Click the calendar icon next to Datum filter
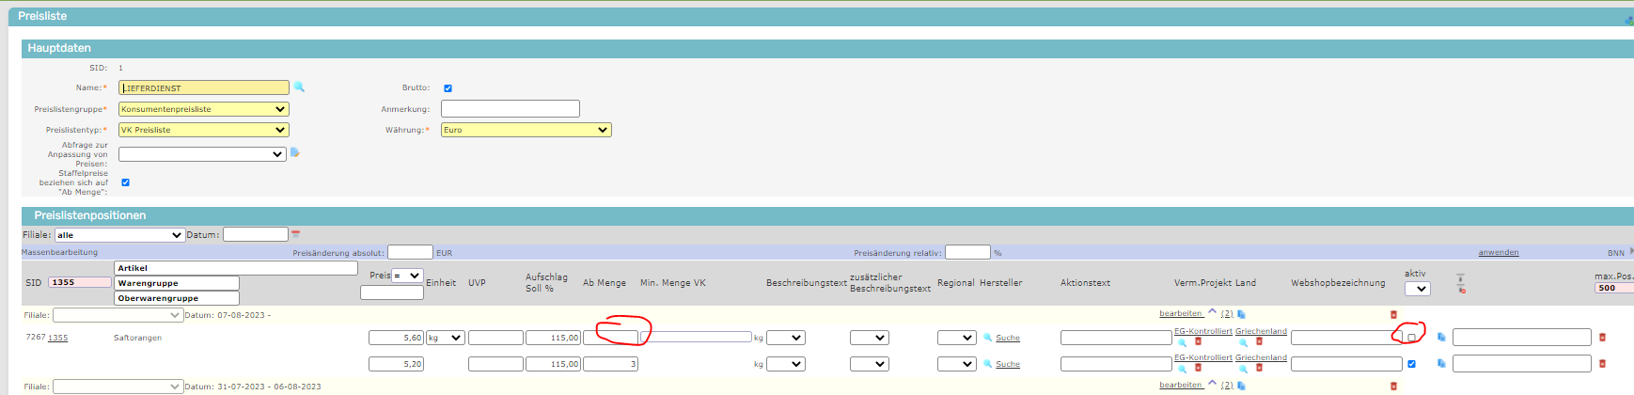This screenshot has width=1634, height=395. (x=295, y=234)
